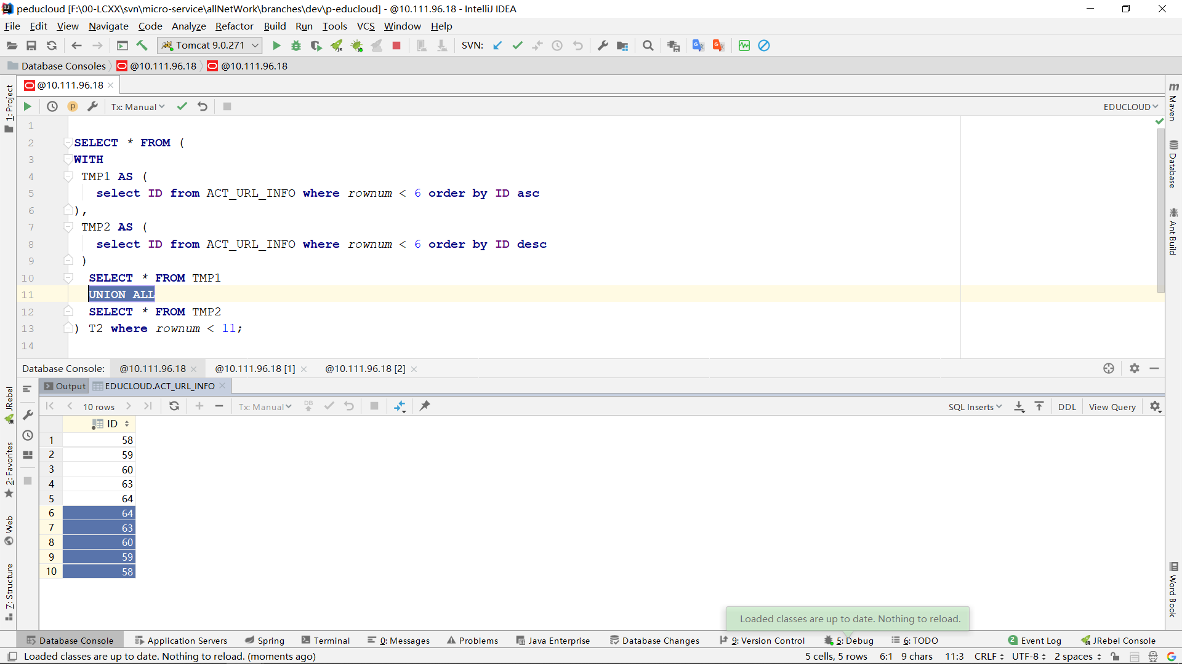1182x664 pixels.
Task: Open Tx: Manual transaction mode dropdown
Action: pos(138,107)
